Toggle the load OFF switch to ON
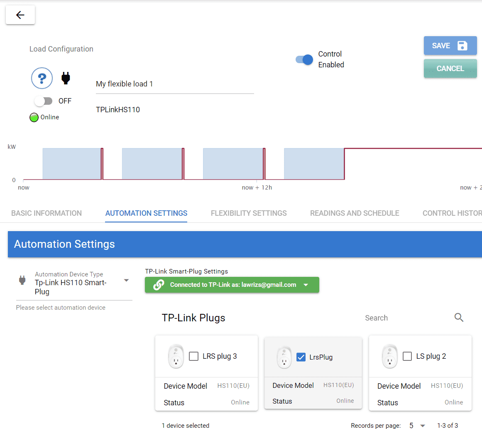This screenshot has height=429, width=482. pyautogui.click(x=43, y=101)
